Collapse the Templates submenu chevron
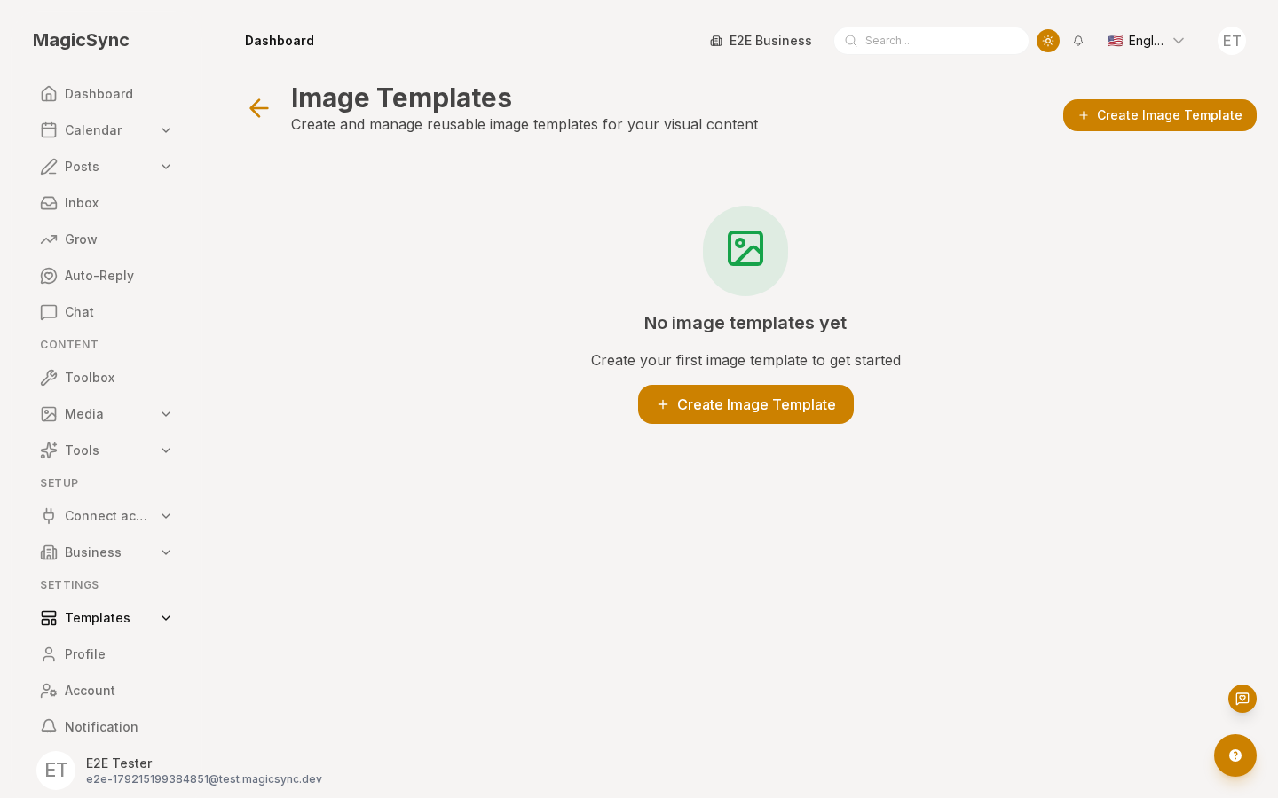This screenshot has width=1278, height=798. 166,618
